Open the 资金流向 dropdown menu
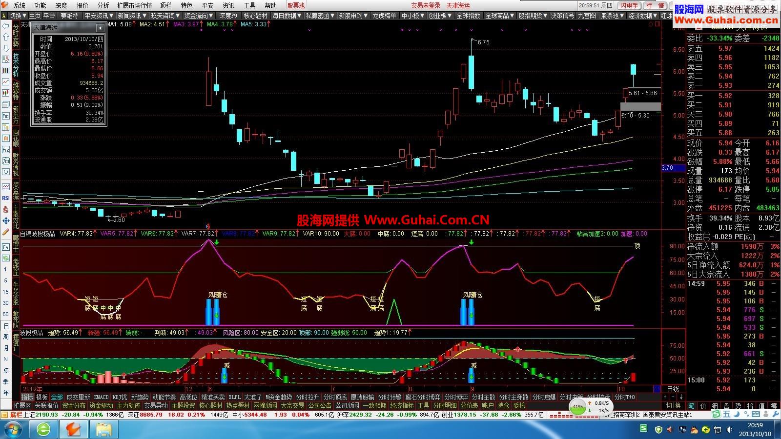 (x=199, y=16)
